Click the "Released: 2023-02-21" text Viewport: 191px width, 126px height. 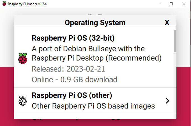(68, 69)
